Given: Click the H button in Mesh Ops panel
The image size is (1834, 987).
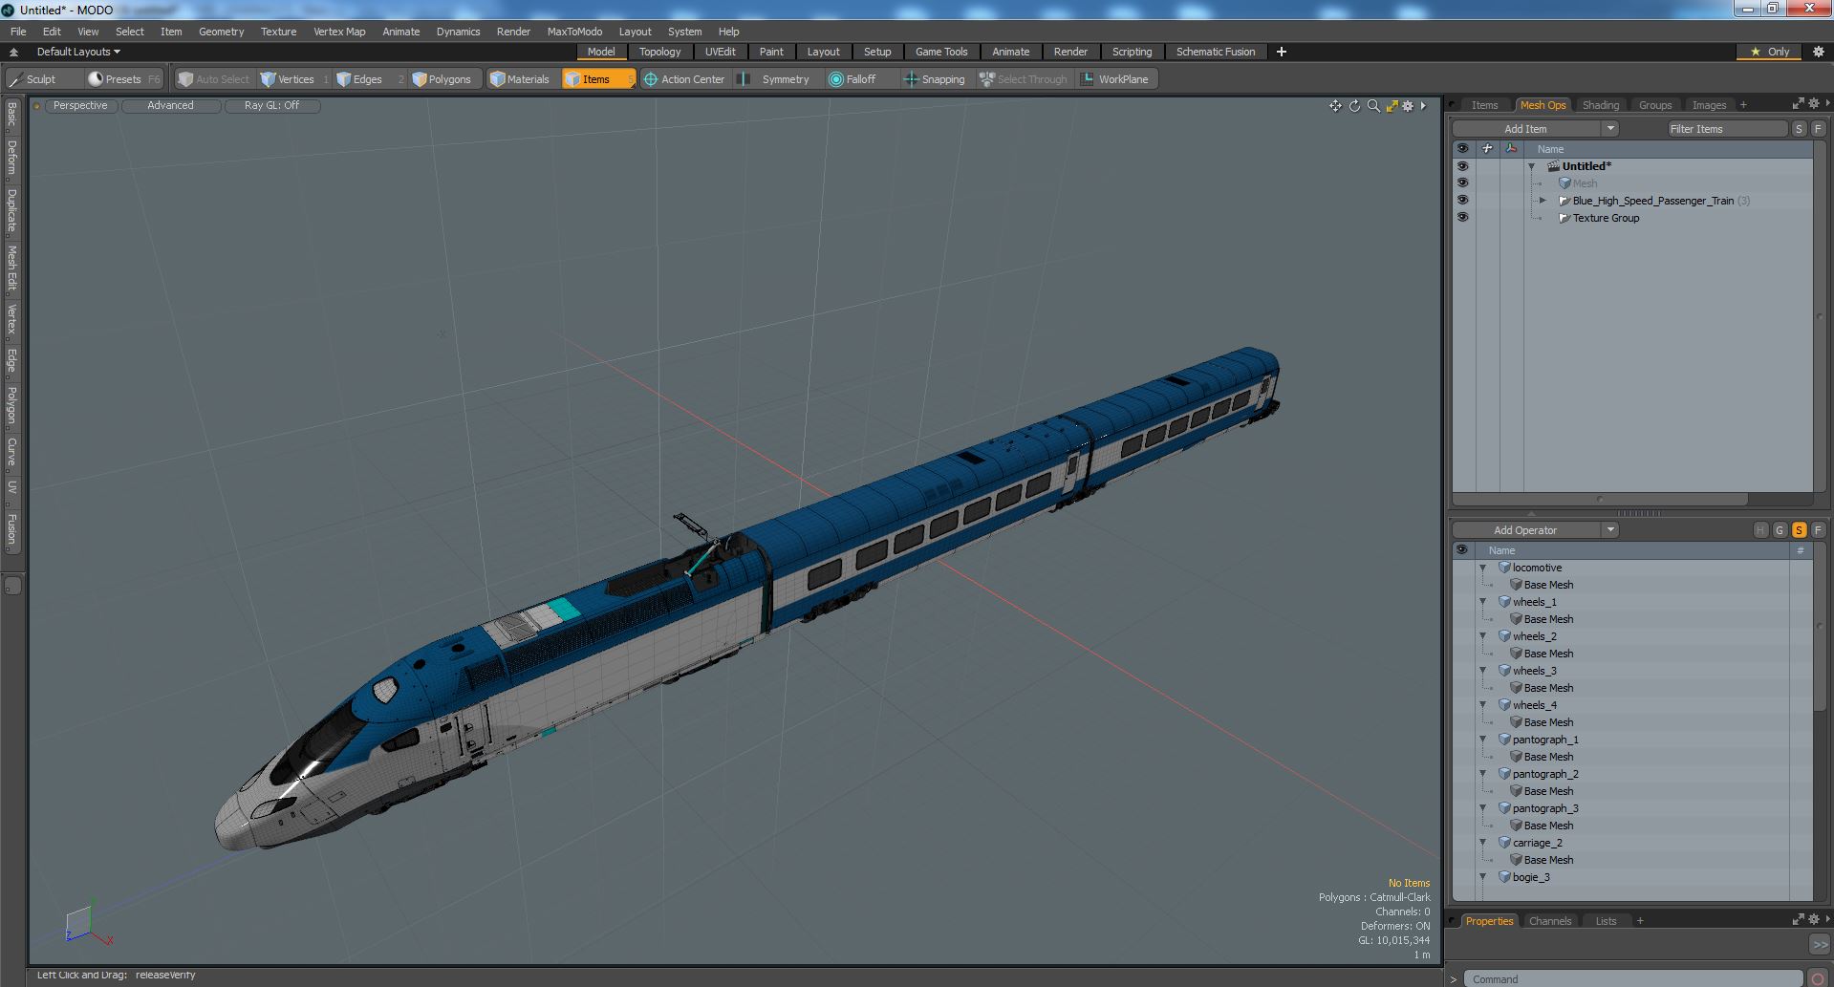Looking at the screenshot, I should pyautogui.click(x=1760, y=530).
